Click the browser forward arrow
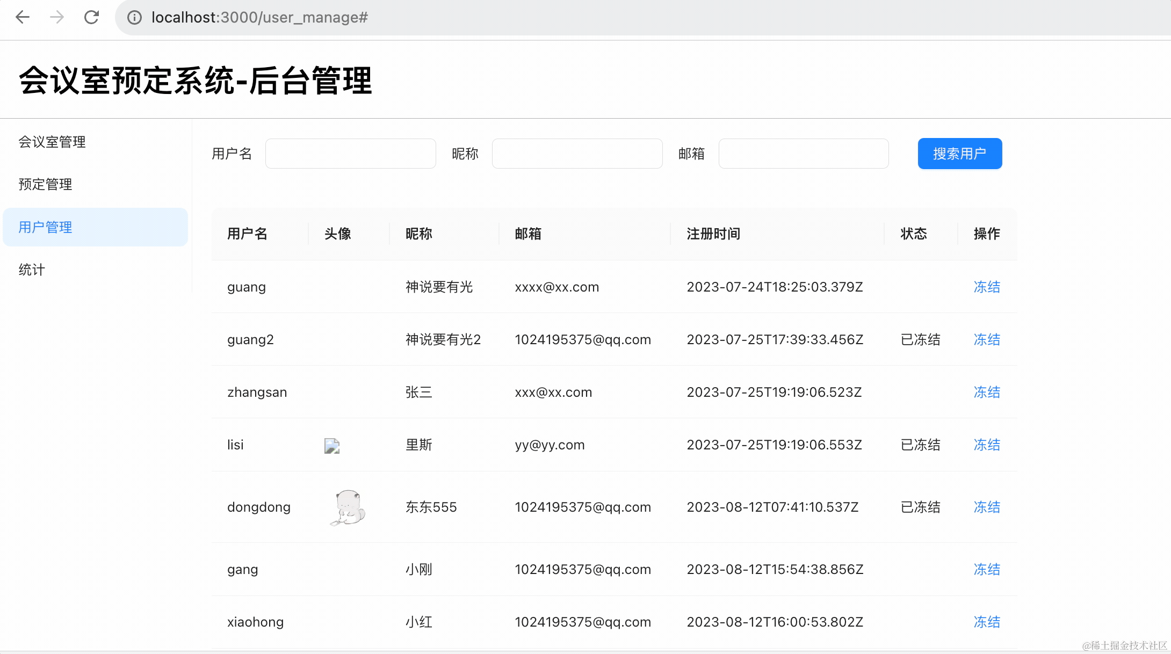 [x=56, y=17]
